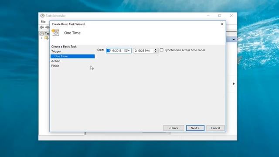Increase time with the up spinner arrow
279x157 pixels.
tap(156, 49)
